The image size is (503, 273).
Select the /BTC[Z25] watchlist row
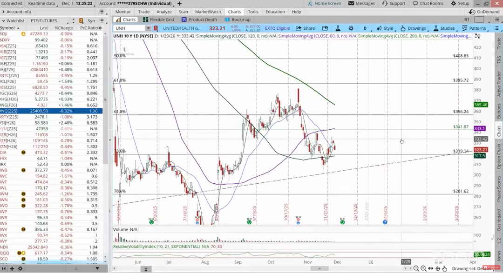[51, 75]
